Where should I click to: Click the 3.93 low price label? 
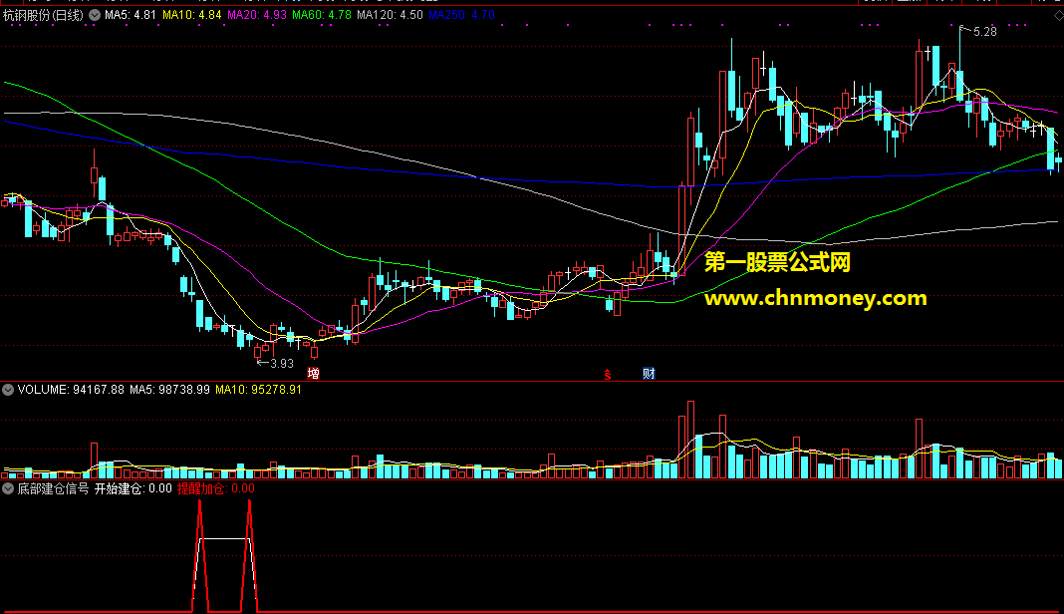pyautogui.click(x=282, y=364)
